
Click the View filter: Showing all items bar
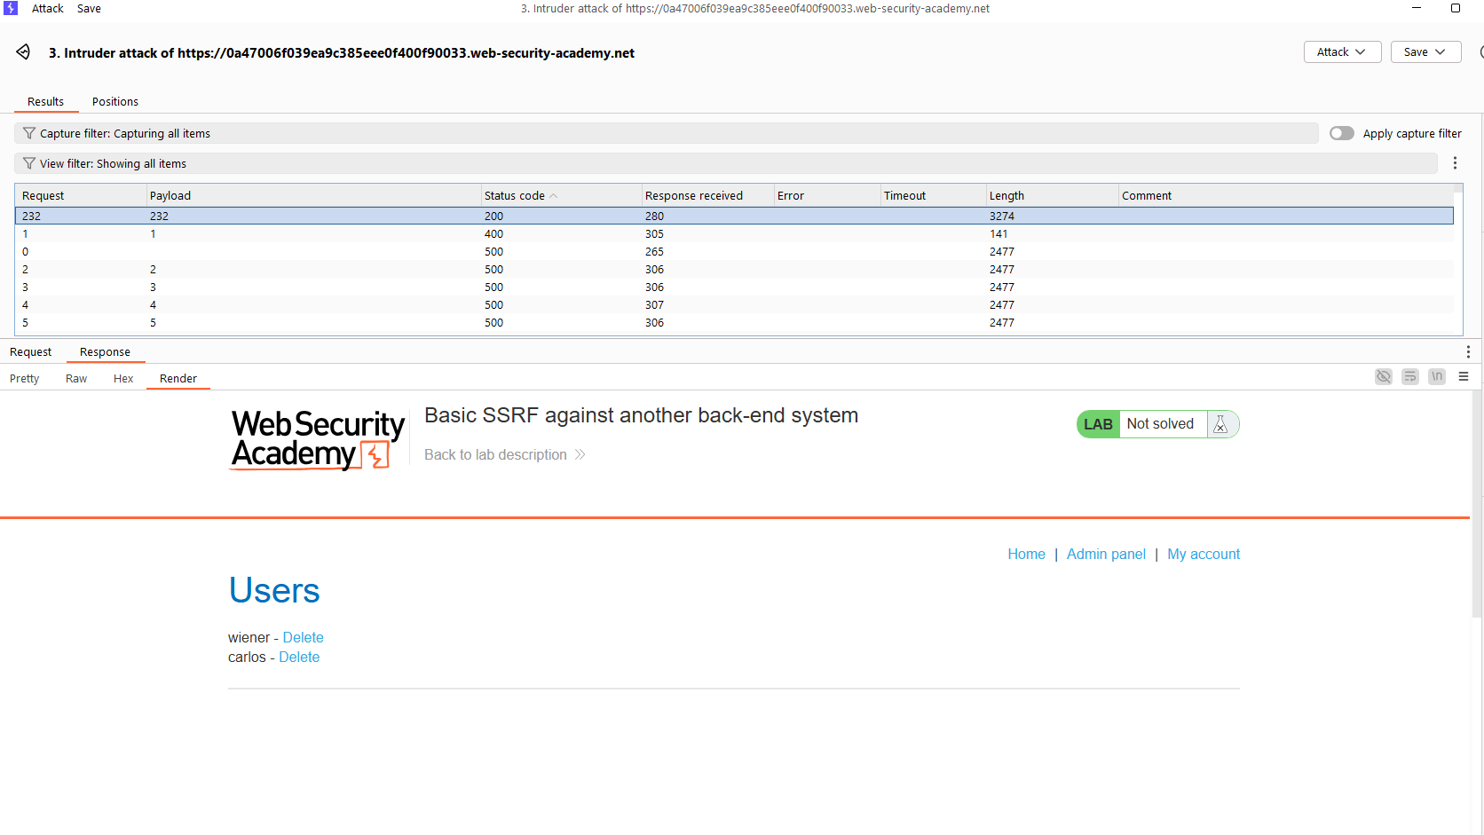[x=726, y=163]
